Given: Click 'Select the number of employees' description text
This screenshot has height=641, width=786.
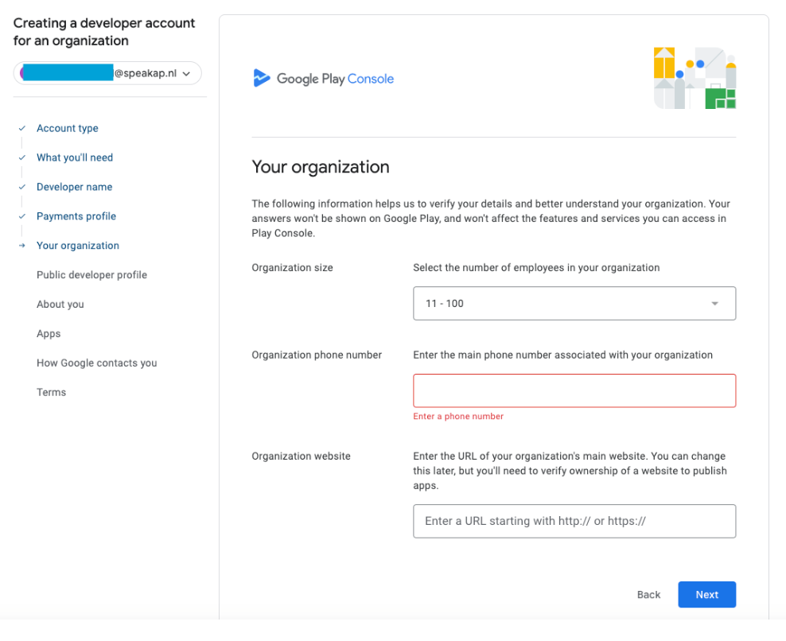Looking at the screenshot, I should pos(536,268).
